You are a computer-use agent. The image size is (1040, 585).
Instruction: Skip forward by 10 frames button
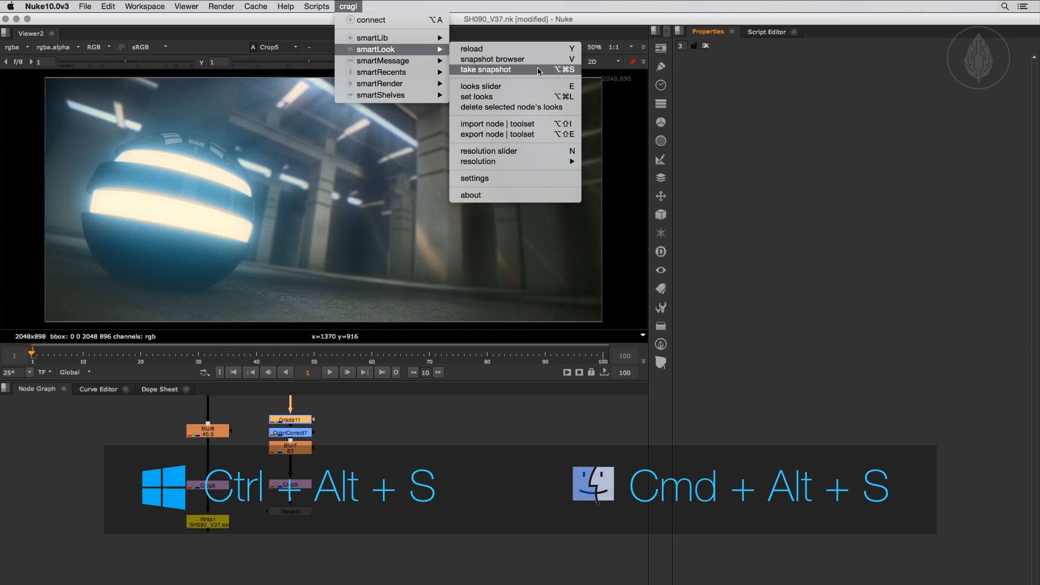pos(438,373)
